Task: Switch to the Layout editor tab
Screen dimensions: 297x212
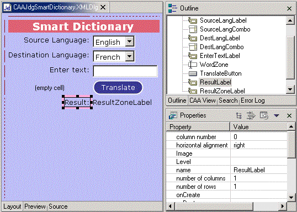Action: [x=12, y=206]
